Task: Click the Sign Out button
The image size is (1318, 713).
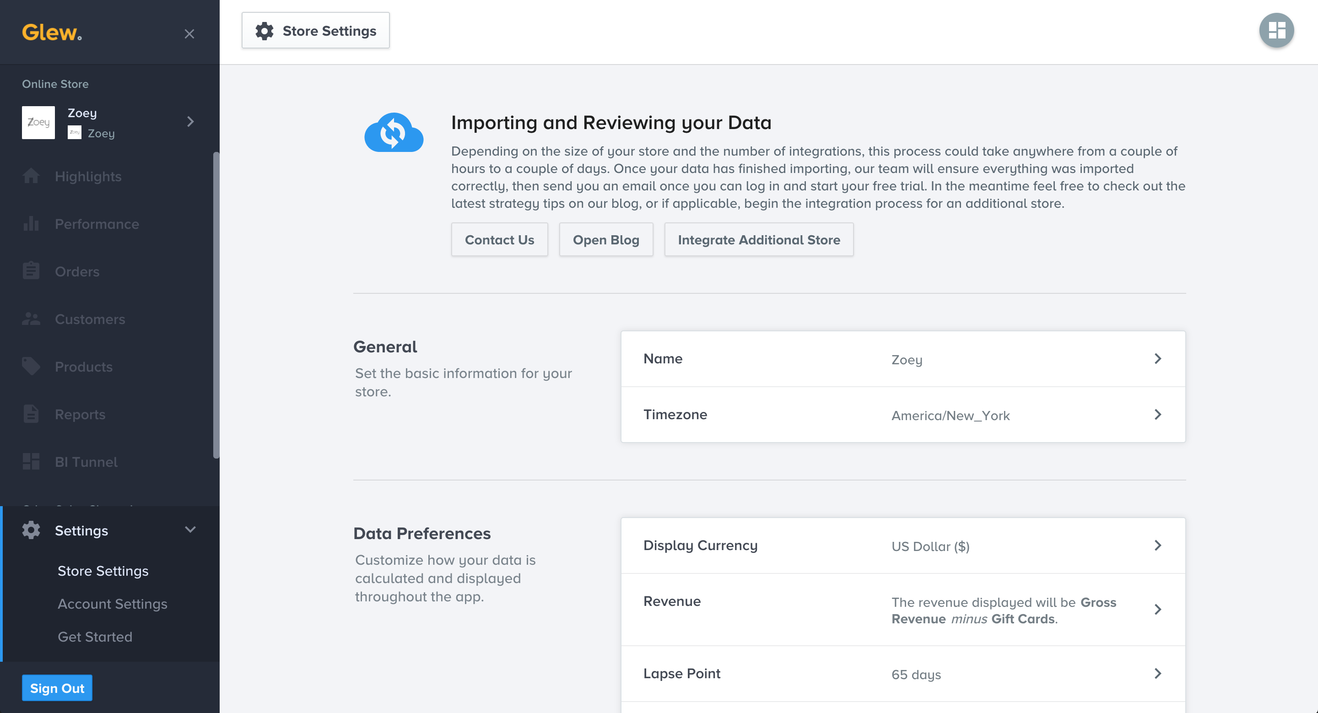Action: tap(57, 688)
